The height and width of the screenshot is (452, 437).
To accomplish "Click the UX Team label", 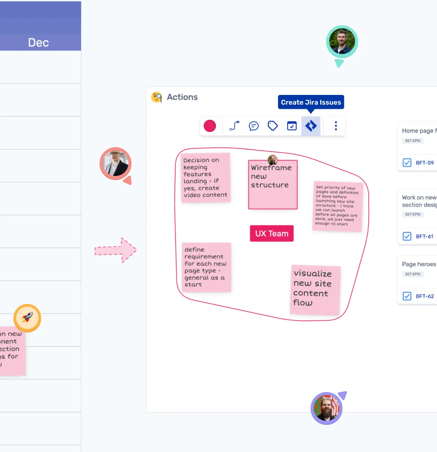I will (x=272, y=234).
